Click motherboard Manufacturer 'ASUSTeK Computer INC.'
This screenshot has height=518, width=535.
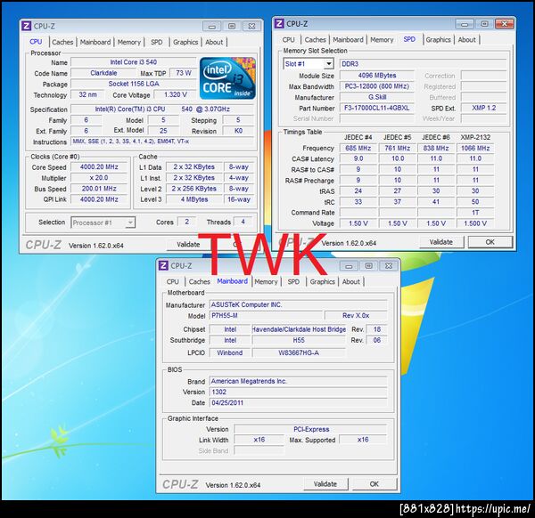(x=298, y=304)
